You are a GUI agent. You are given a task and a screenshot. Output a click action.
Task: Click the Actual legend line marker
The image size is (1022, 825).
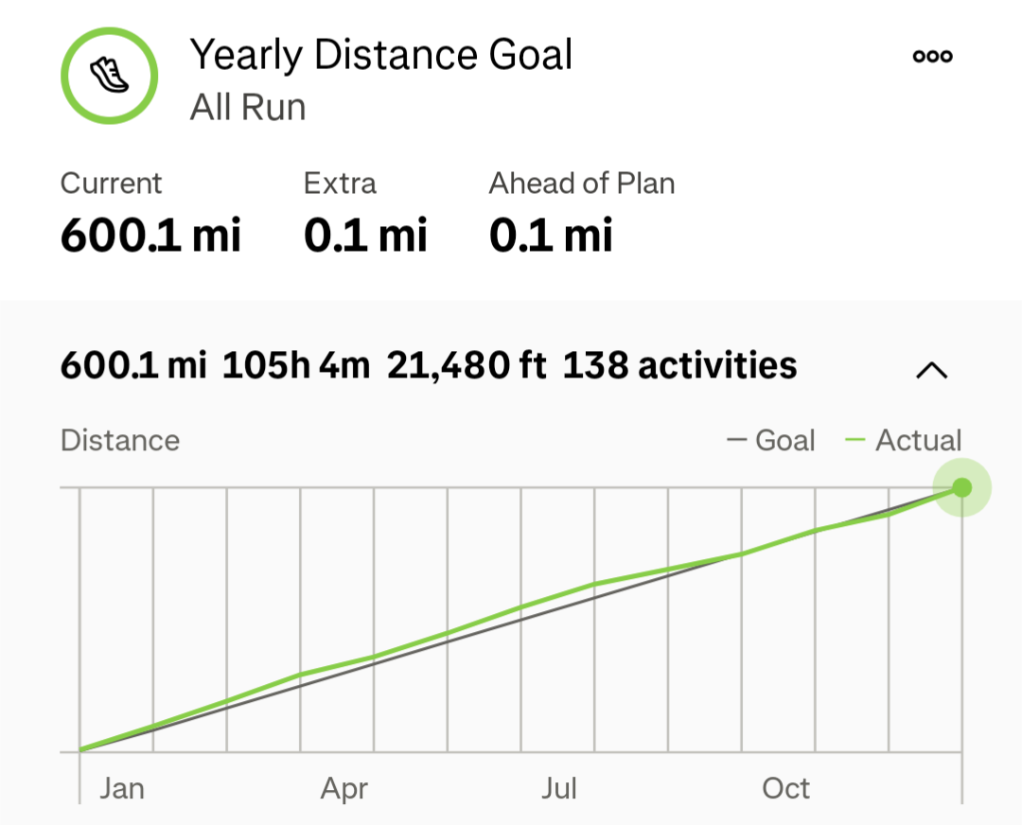pyautogui.click(x=857, y=440)
